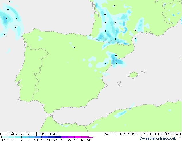
Task: Click the "We 12-02-2025" date text
Action: [x=121, y=134]
